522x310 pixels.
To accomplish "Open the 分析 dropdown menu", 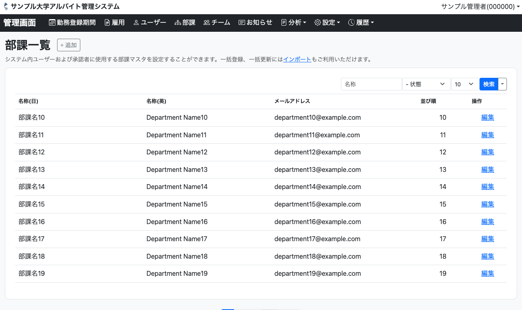I will tap(294, 23).
